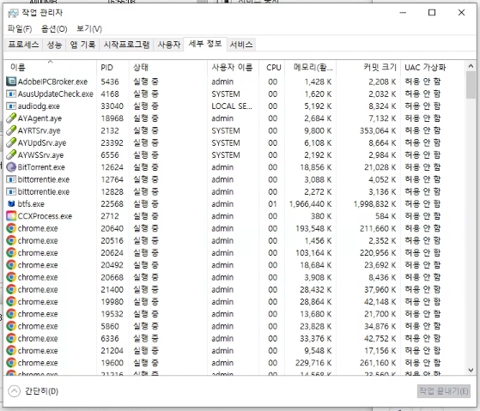Click CPU value 01 for btfs.exe
Screen dimensions: 480x411
click(x=272, y=204)
